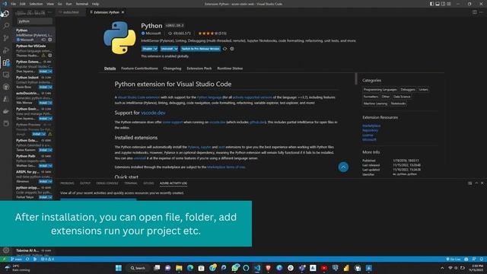Toggle panel layout icon in title bar
This screenshot has width=487, height=274.
pyautogui.click(x=438, y=4)
